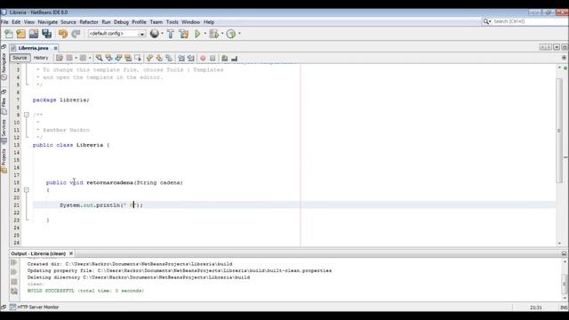569x320 pixels.
Task: Click the New File toolbar icon
Action: pyautogui.click(x=9, y=34)
